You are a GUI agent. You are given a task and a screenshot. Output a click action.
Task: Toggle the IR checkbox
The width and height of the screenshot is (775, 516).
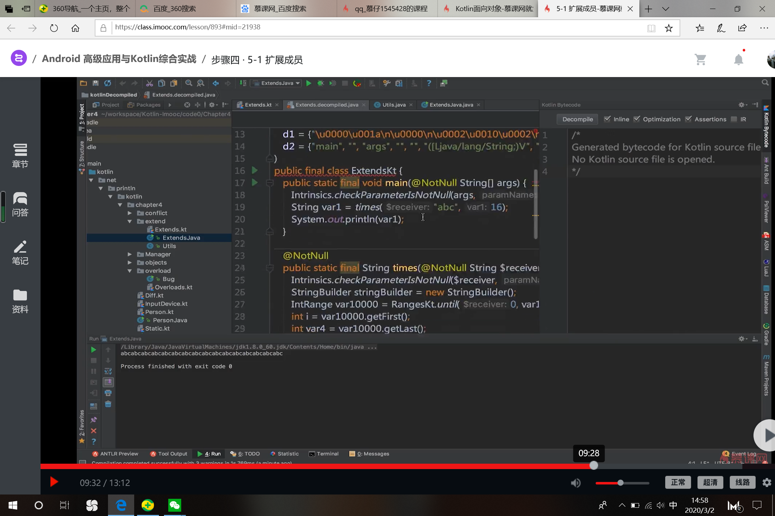coord(734,119)
